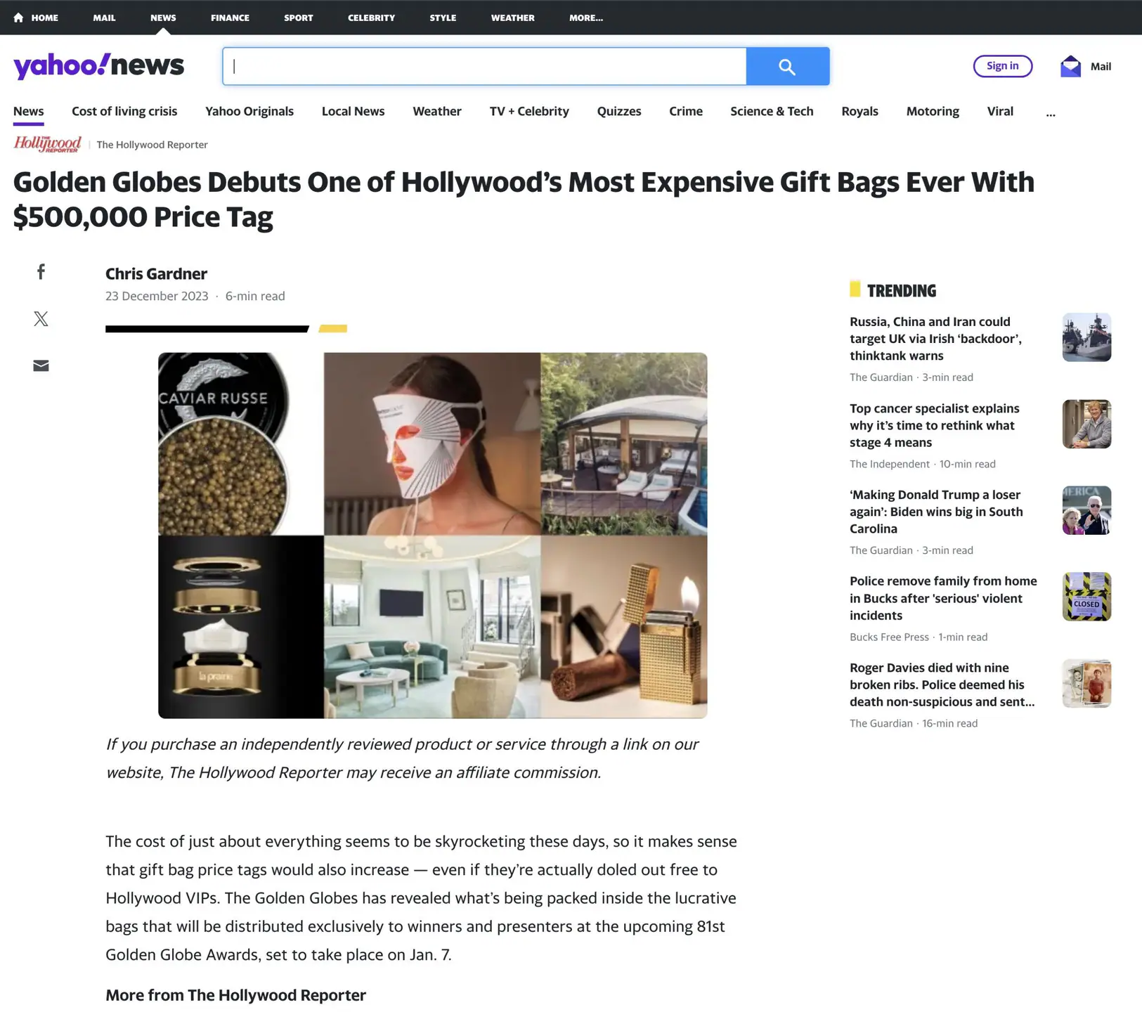This screenshot has width=1142, height=1012.
Task: Share the article via the Facebook icon
Action: click(41, 271)
